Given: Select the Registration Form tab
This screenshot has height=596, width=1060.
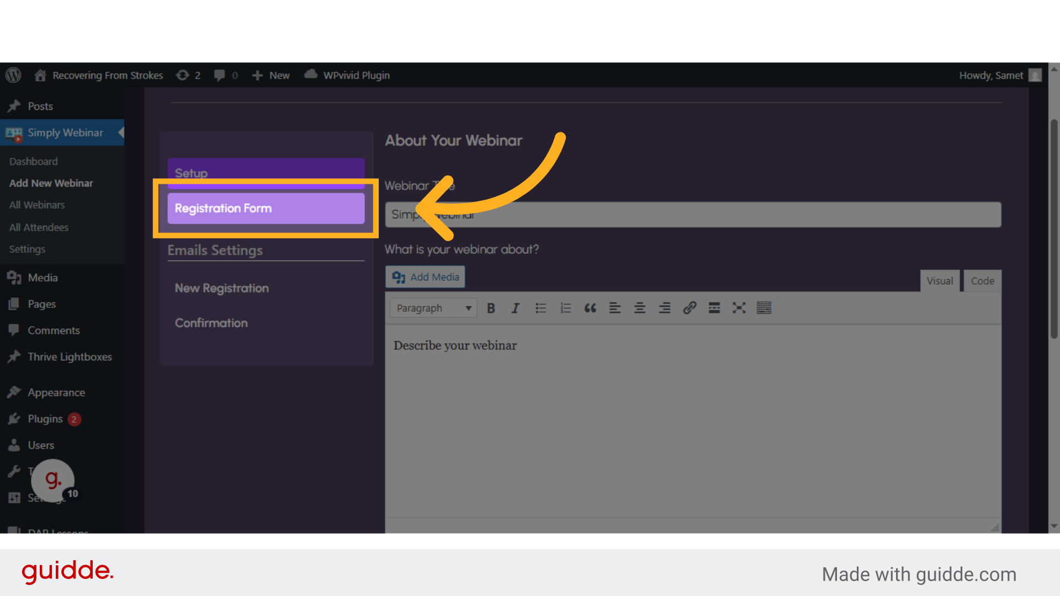Looking at the screenshot, I should click(x=266, y=208).
